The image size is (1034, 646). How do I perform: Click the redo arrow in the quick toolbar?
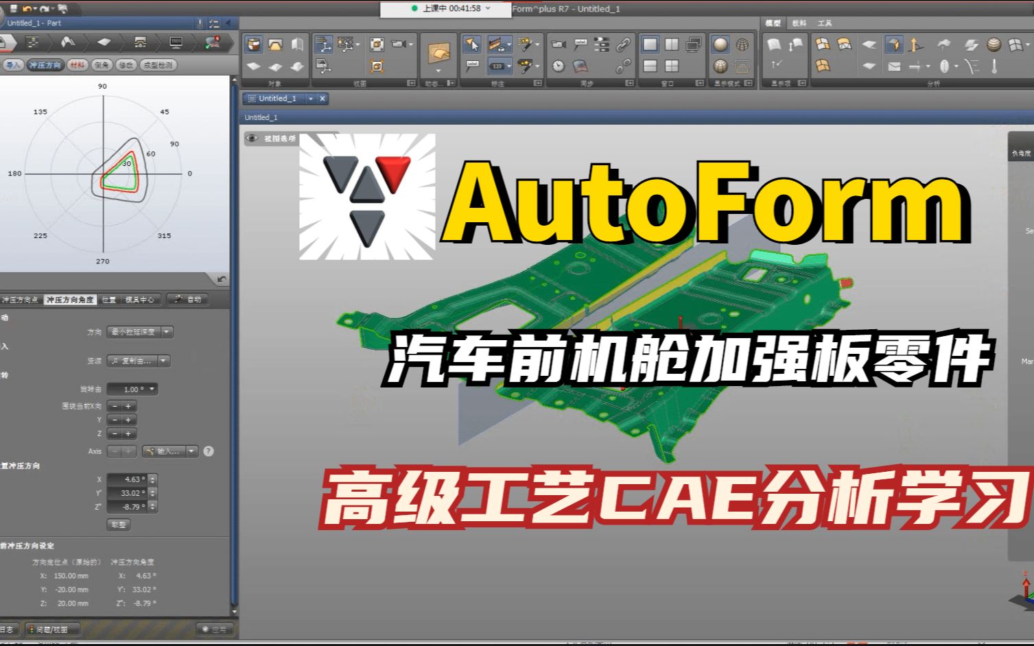(43, 9)
